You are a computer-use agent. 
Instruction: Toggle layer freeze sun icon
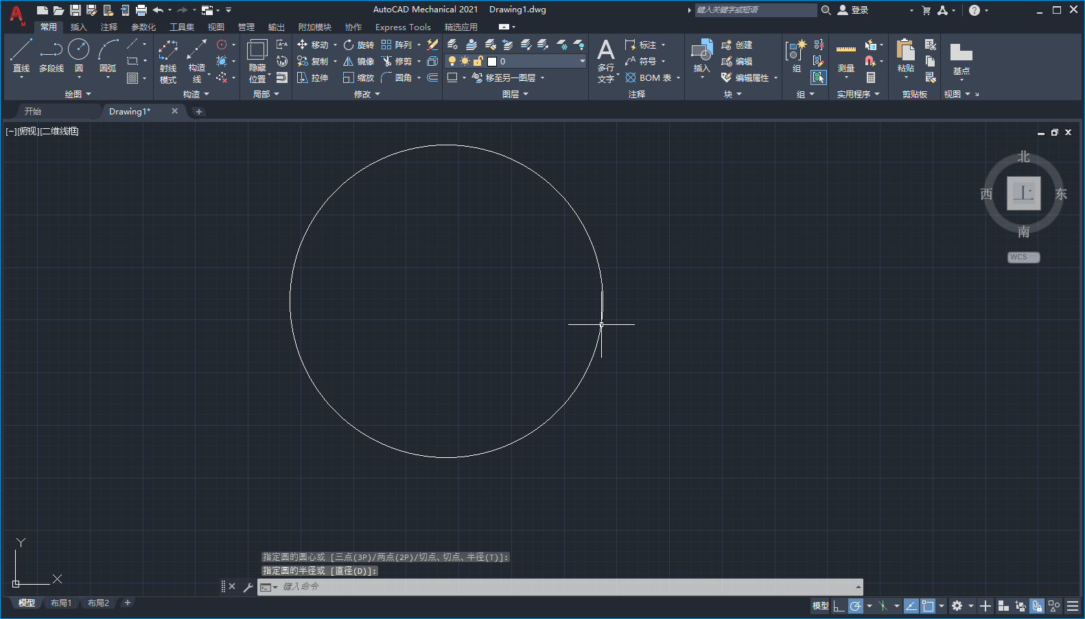click(x=465, y=61)
